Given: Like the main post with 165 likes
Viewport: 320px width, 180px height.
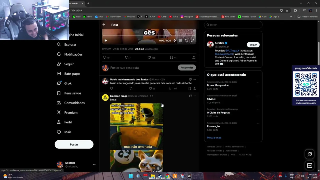Looking at the screenshot, I should 151,57.
